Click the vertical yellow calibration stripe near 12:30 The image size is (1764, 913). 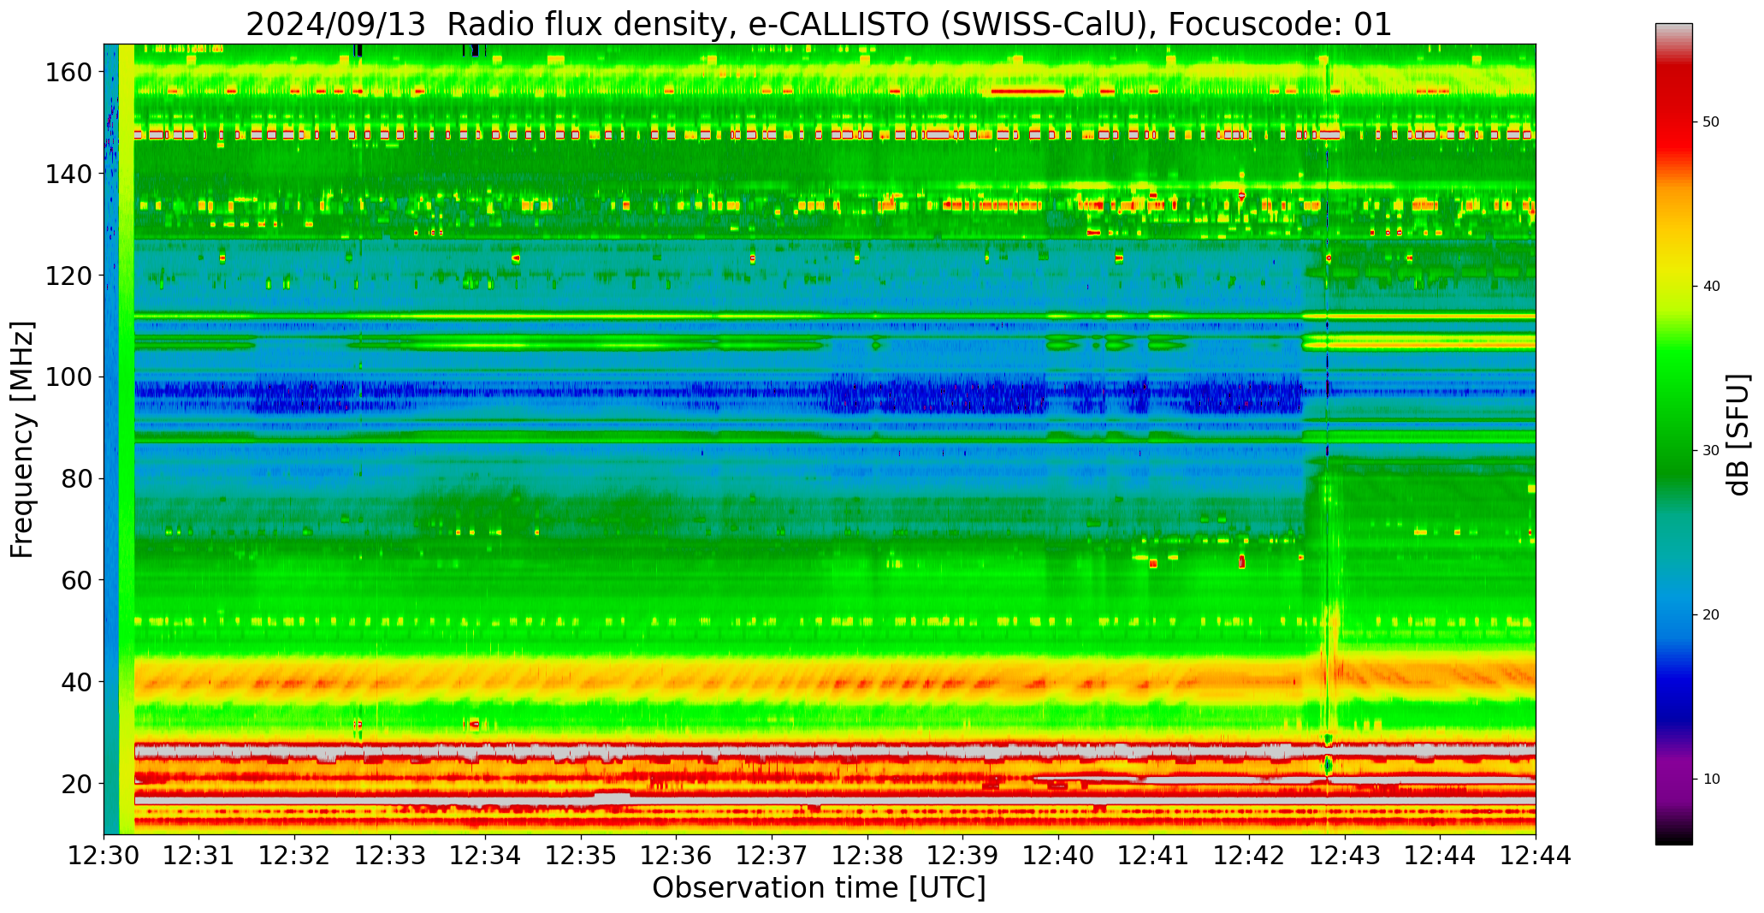(126, 439)
